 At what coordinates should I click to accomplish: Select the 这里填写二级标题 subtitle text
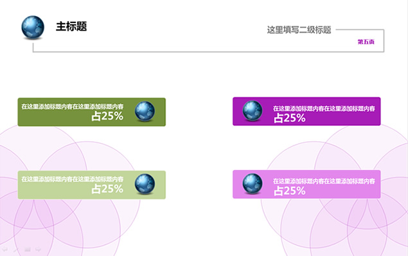pos(299,30)
